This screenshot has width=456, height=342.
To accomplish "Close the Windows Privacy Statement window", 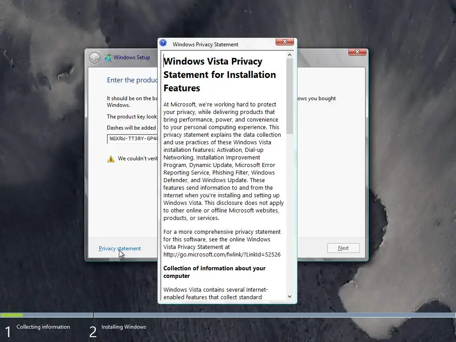I will (285, 41).
